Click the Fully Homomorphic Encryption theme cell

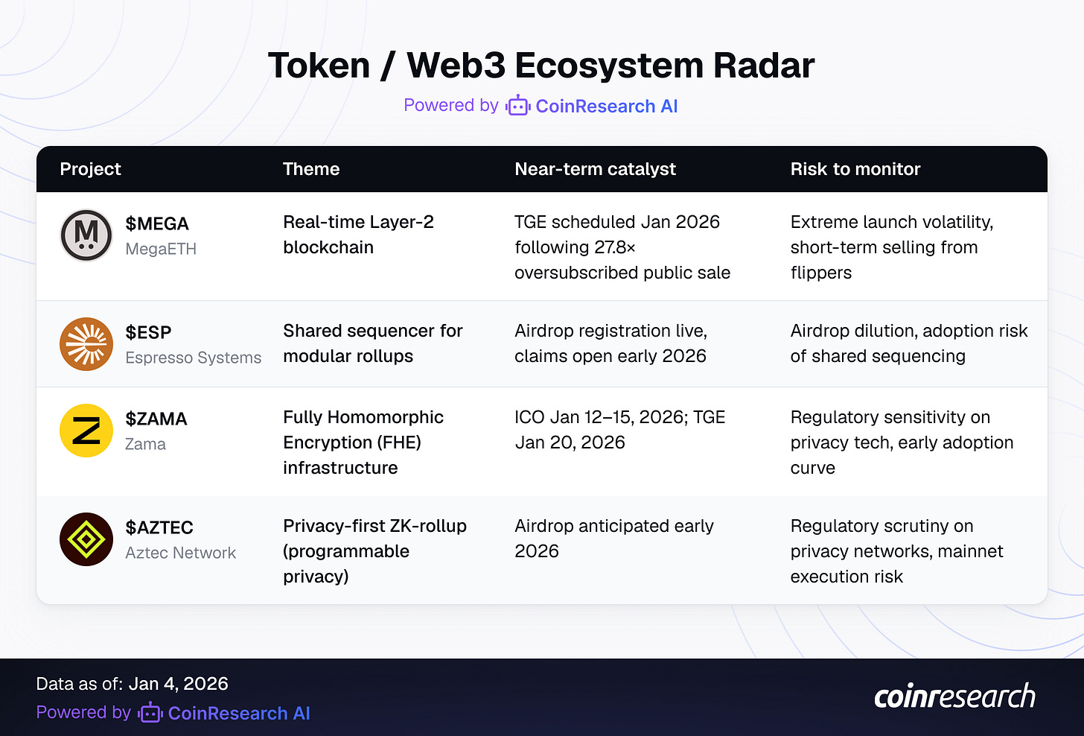pos(363,442)
